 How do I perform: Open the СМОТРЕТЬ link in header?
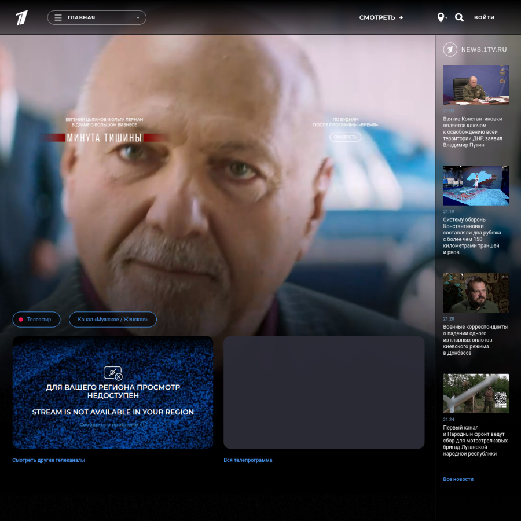point(381,17)
